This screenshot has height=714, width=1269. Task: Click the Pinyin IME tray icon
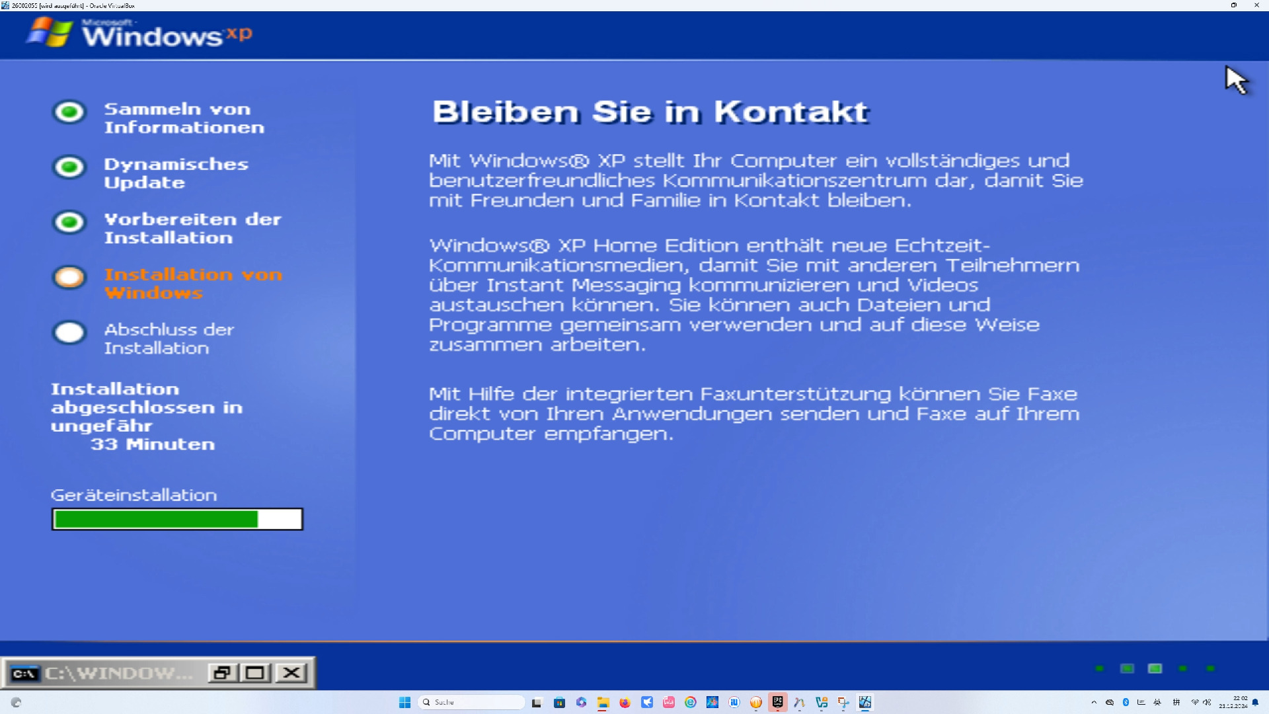click(1176, 702)
